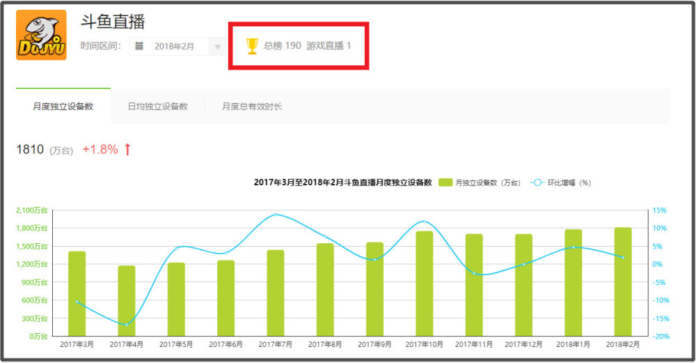Click the 2018年2月 green bar

coord(623,281)
